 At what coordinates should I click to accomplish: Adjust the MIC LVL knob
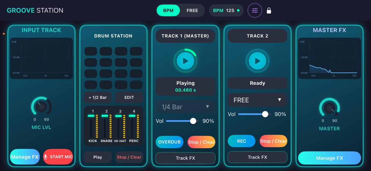tap(41, 106)
